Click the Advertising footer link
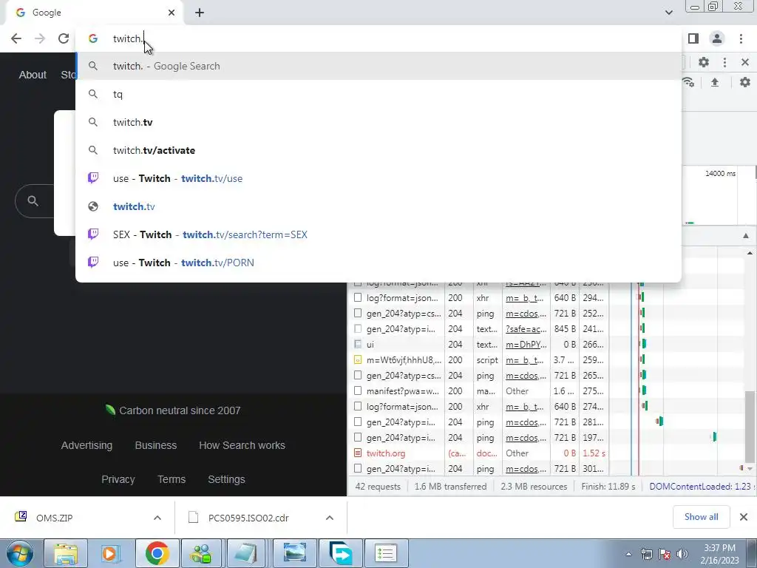Viewport: 757px width, 568px height. click(x=86, y=445)
